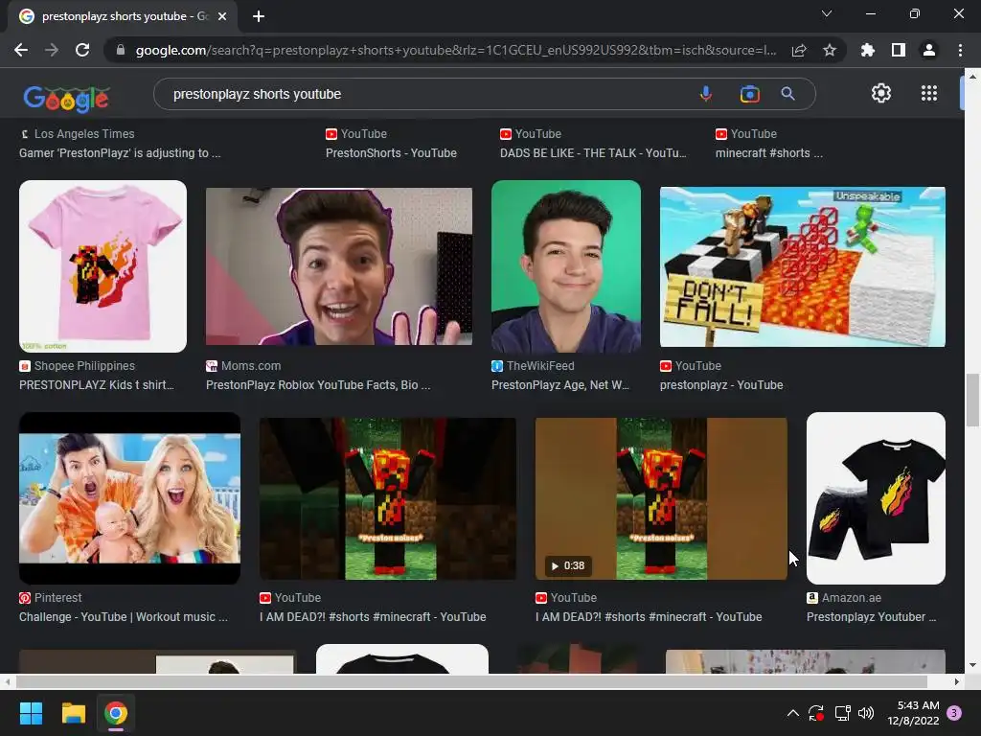The height and width of the screenshot is (736, 981).
Task: Close the prestonplayz shorts youtube tab
Action: 222,16
